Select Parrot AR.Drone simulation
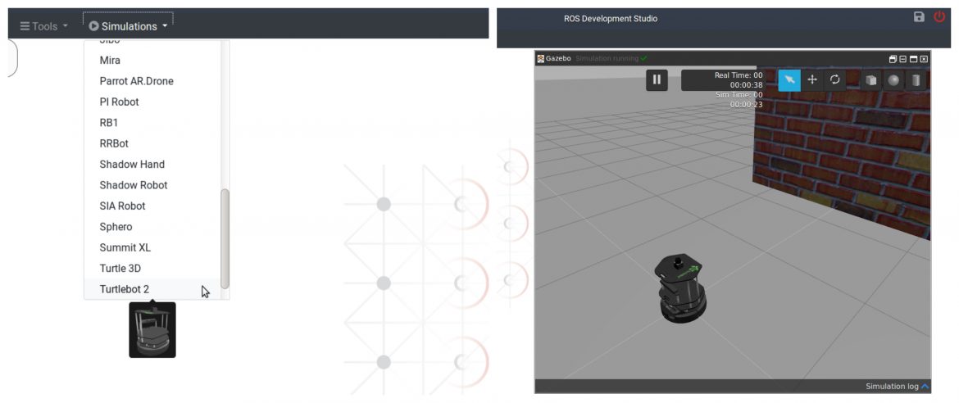Viewport: 959px width, 403px height. 152,81
